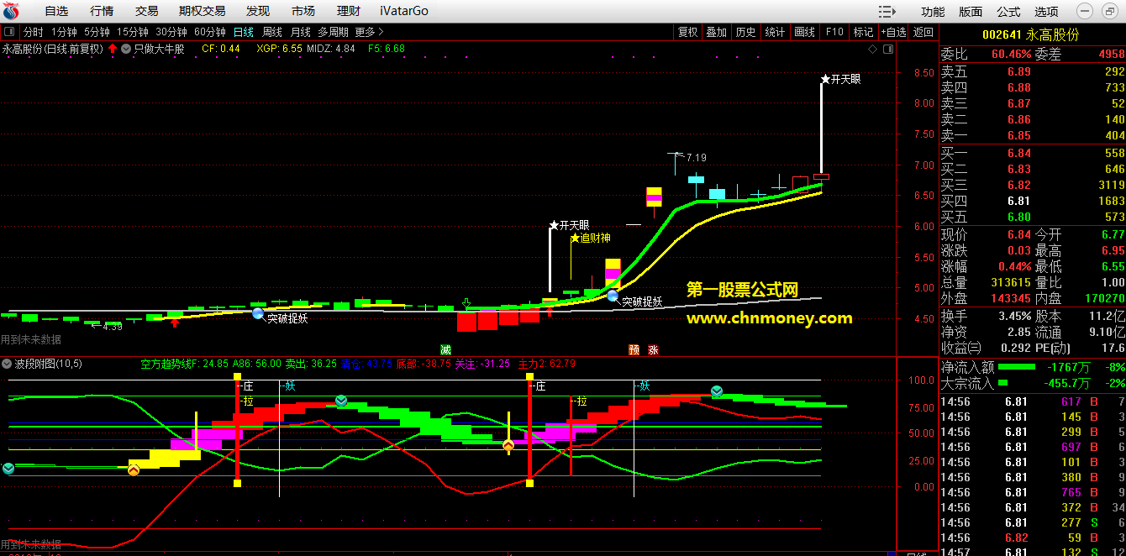Open the 公式 menu
This screenshot has height=556, width=1126.
[1008, 12]
